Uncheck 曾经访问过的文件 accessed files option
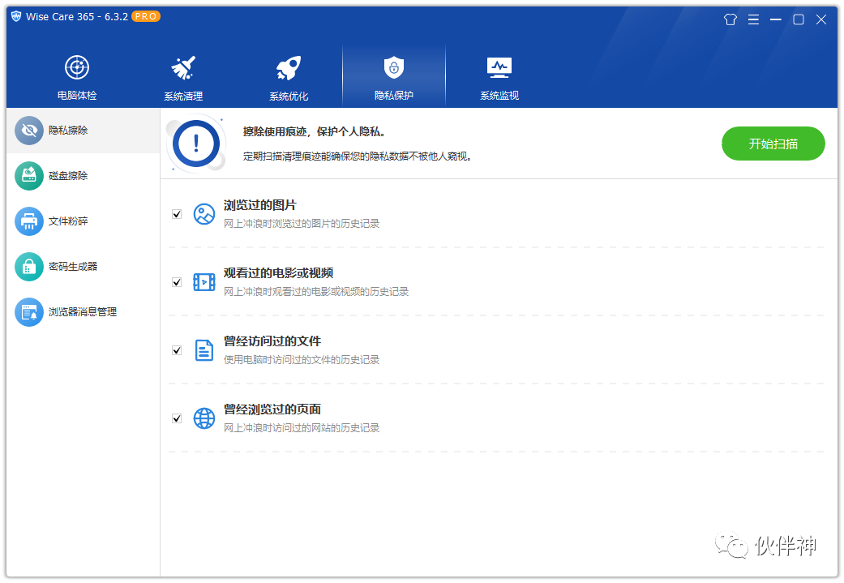 [x=177, y=350]
